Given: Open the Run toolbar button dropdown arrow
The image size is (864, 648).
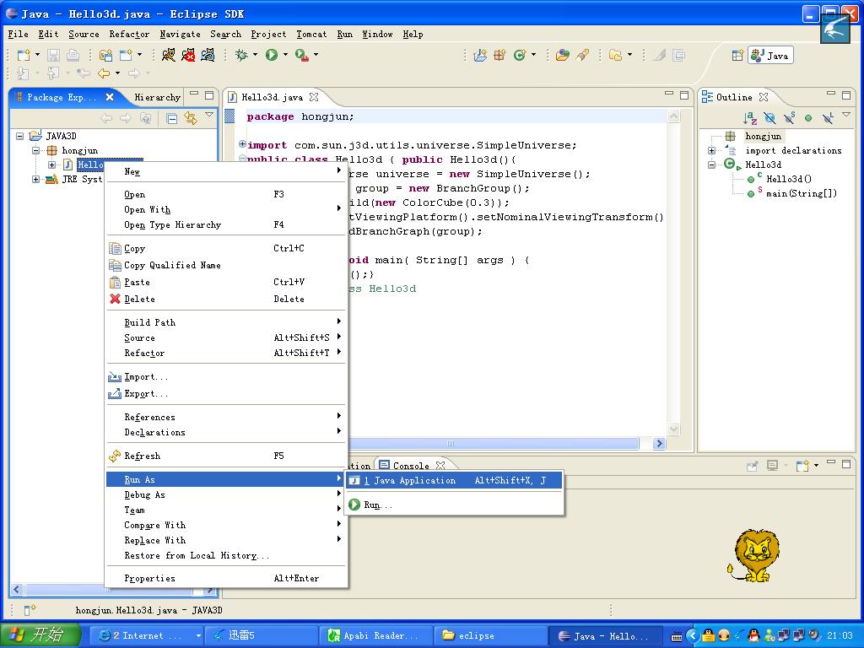Looking at the screenshot, I should (x=285, y=55).
